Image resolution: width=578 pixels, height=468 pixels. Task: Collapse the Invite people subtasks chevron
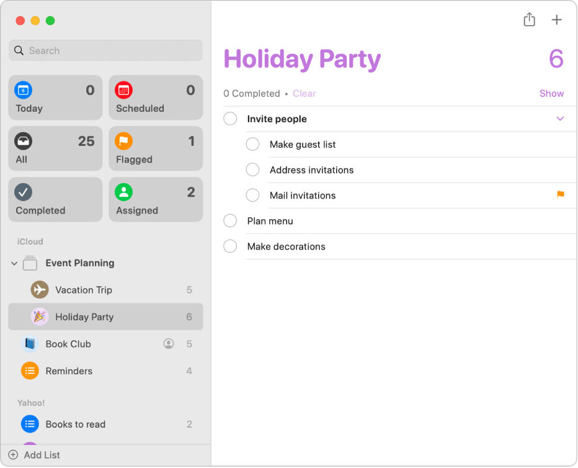click(x=560, y=119)
